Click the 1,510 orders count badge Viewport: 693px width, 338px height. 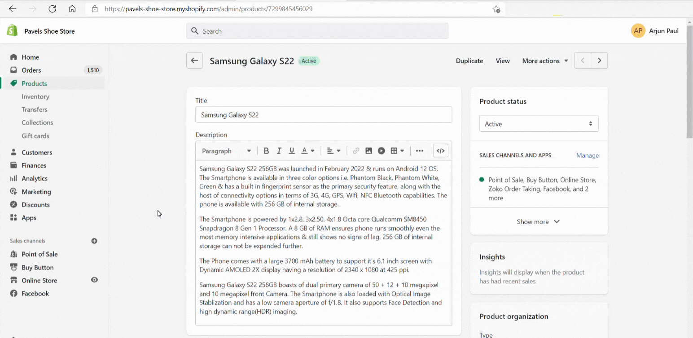click(93, 70)
